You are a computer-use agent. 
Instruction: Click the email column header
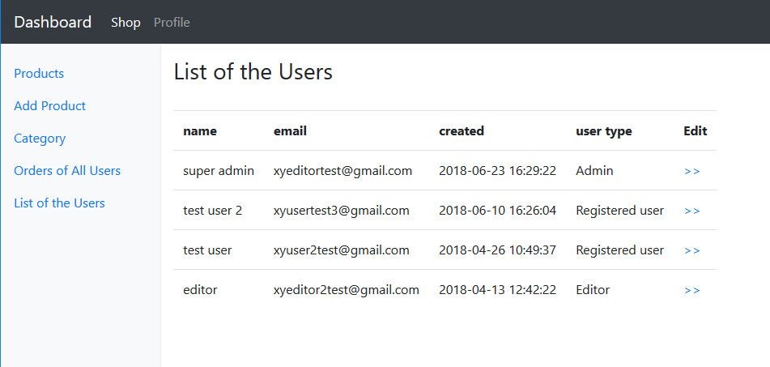pyautogui.click(x=290, y=130)
